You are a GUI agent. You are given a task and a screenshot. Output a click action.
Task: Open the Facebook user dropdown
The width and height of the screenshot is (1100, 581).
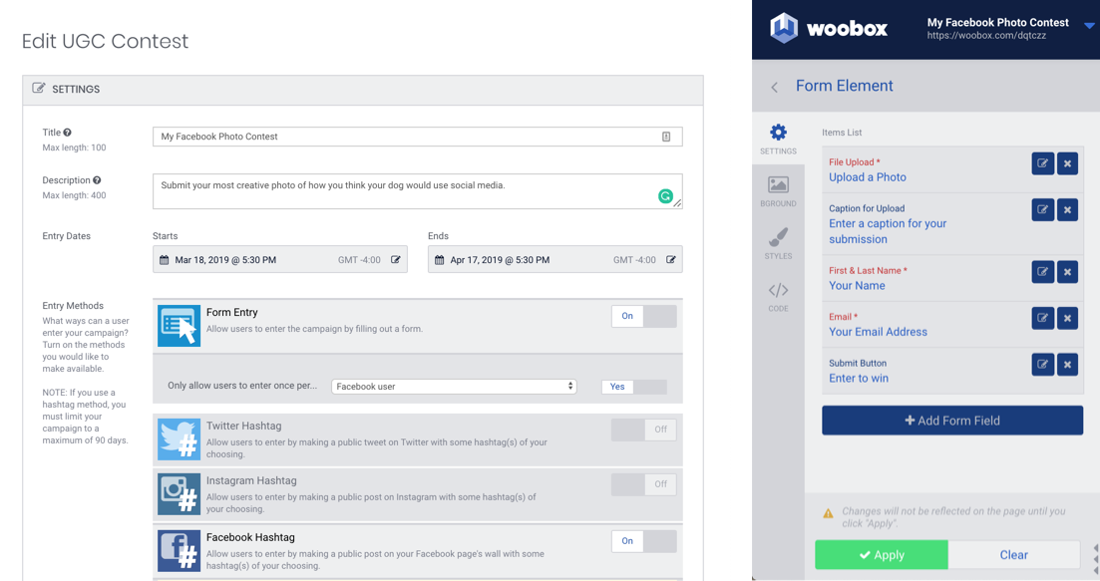(454, 386)
